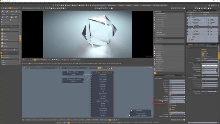Screen dimensions: 220x124
Task: Toggle the Smooth checkbox in node properties
Action: 170,109
